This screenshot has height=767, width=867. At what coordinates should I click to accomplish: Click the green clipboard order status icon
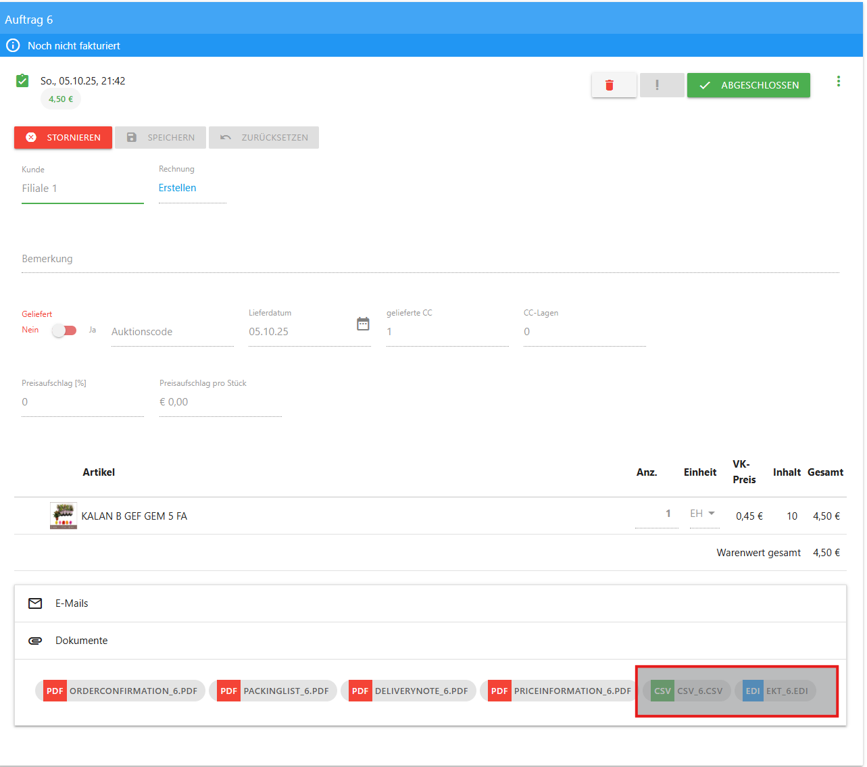coord(22,81)
